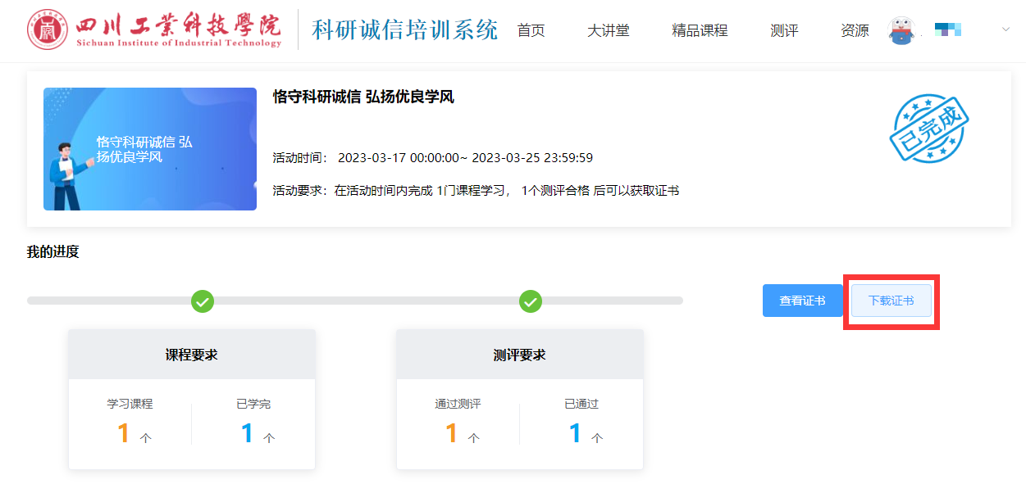Click the second green checkmark on progress bar
1026x484 pixels.
pos(531,301)
